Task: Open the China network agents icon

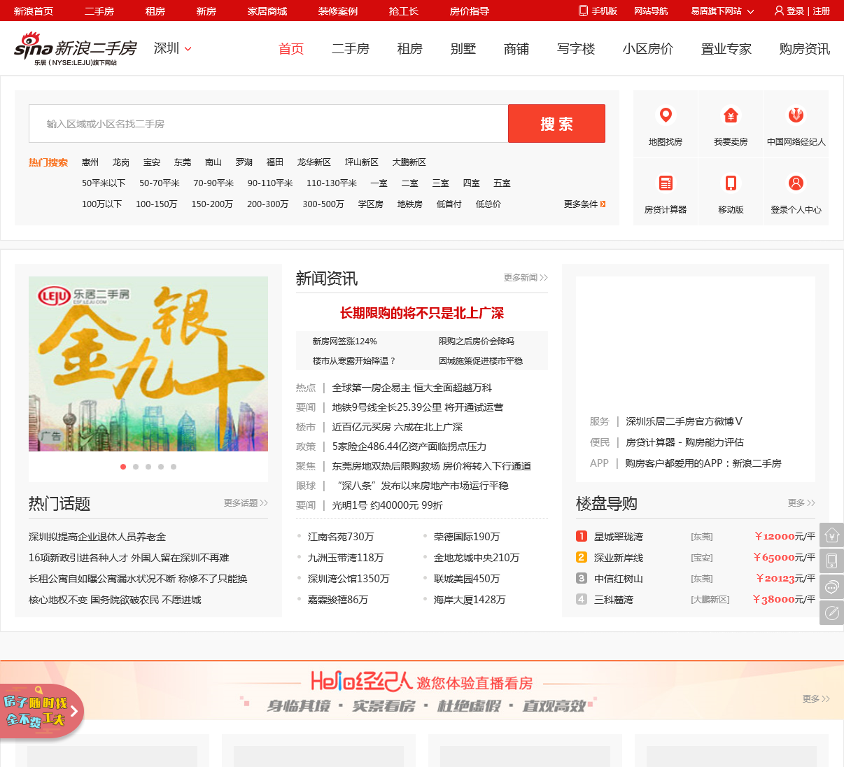Action: tap(796, 115)
